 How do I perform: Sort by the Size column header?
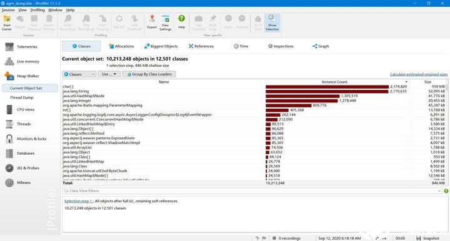[x=427, y=82]
